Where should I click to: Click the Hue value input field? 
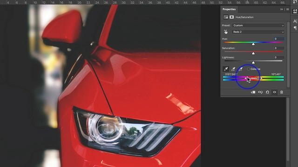279,39
